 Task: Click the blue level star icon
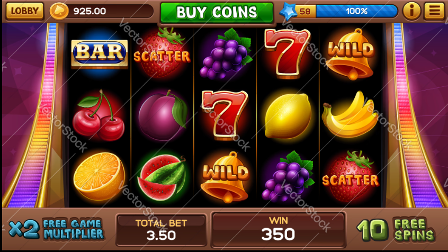pos(288,12)
